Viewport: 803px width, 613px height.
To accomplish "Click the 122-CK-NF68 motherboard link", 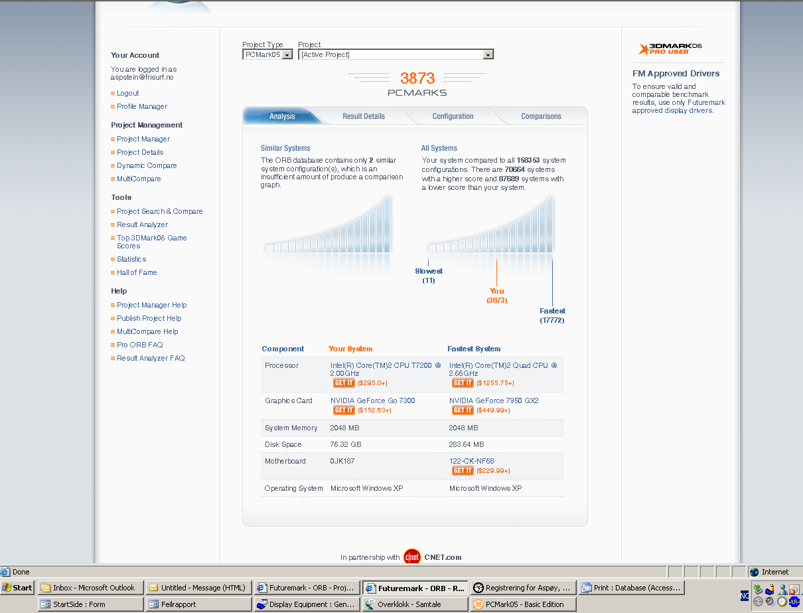I will (472, 462).
